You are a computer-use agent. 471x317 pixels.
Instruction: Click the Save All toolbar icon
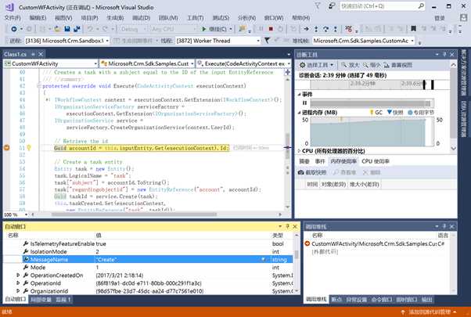[77, 29]
